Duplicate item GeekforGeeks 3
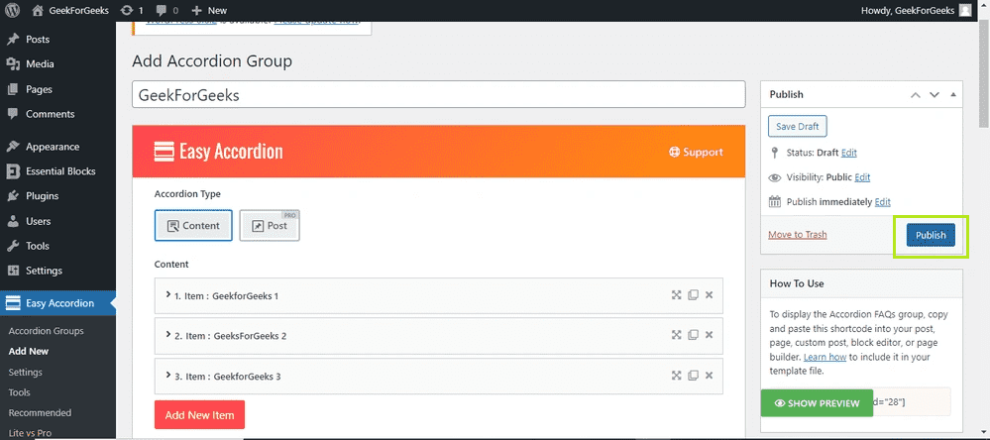The height and width of the screenshot is (440, 990). (693, 376)
